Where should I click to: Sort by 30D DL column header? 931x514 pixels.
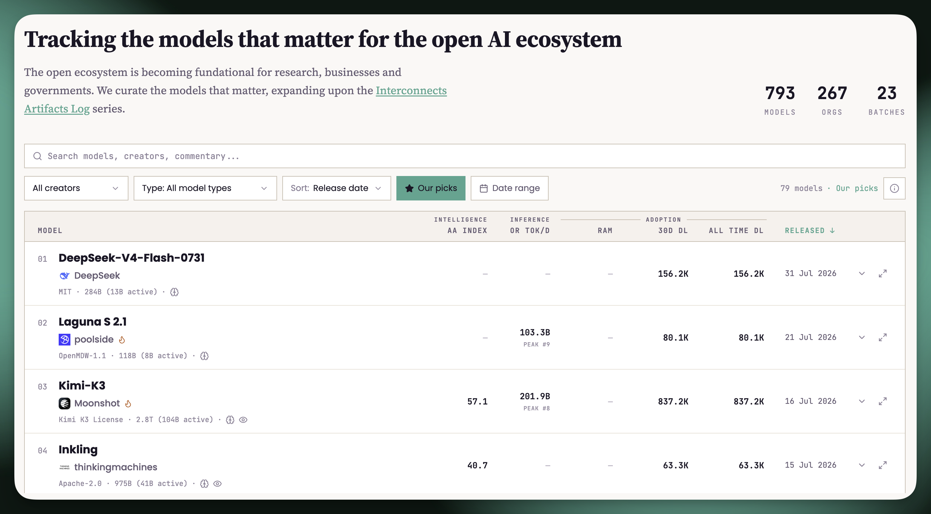click(x=673, y=231)
